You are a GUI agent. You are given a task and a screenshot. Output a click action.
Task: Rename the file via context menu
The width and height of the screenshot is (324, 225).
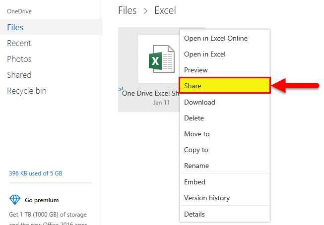tap(196, 166)
